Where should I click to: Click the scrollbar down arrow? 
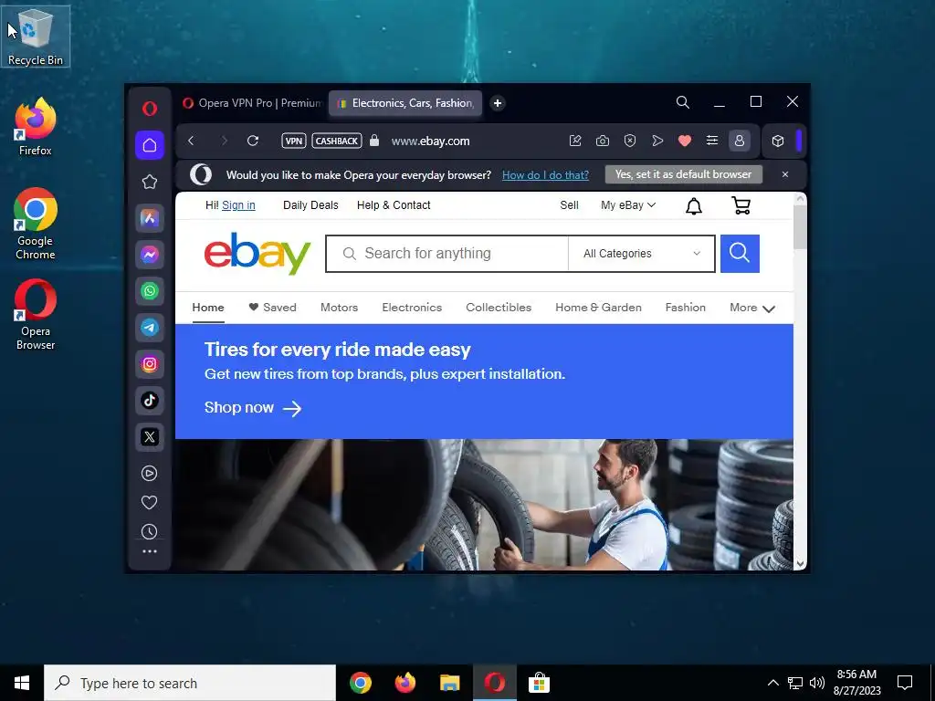(x=800, y=563)
